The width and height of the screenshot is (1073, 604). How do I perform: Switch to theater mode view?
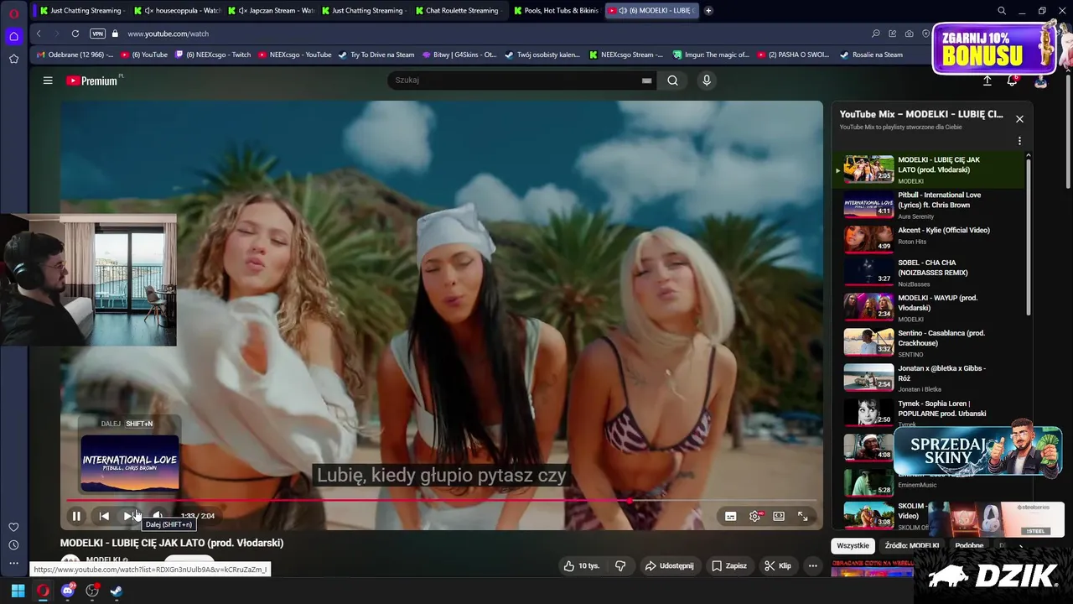(779, 516)
